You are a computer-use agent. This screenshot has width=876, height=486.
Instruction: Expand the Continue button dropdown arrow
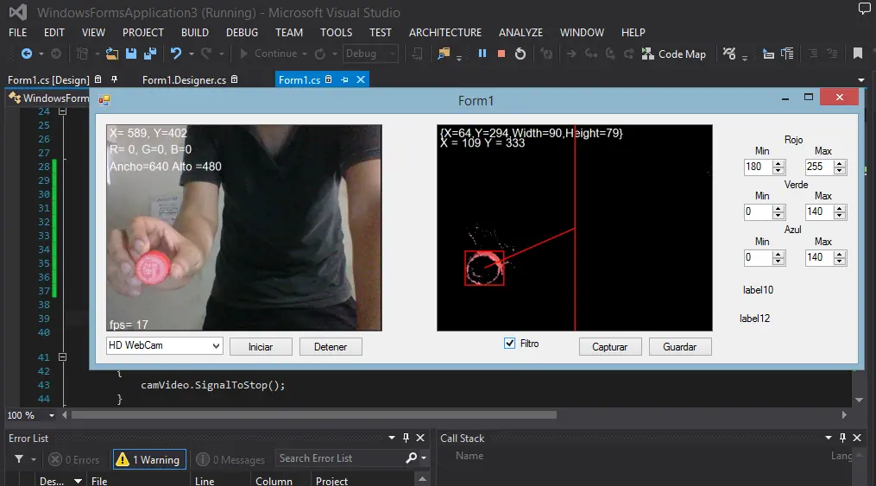[x=305, y=54]
